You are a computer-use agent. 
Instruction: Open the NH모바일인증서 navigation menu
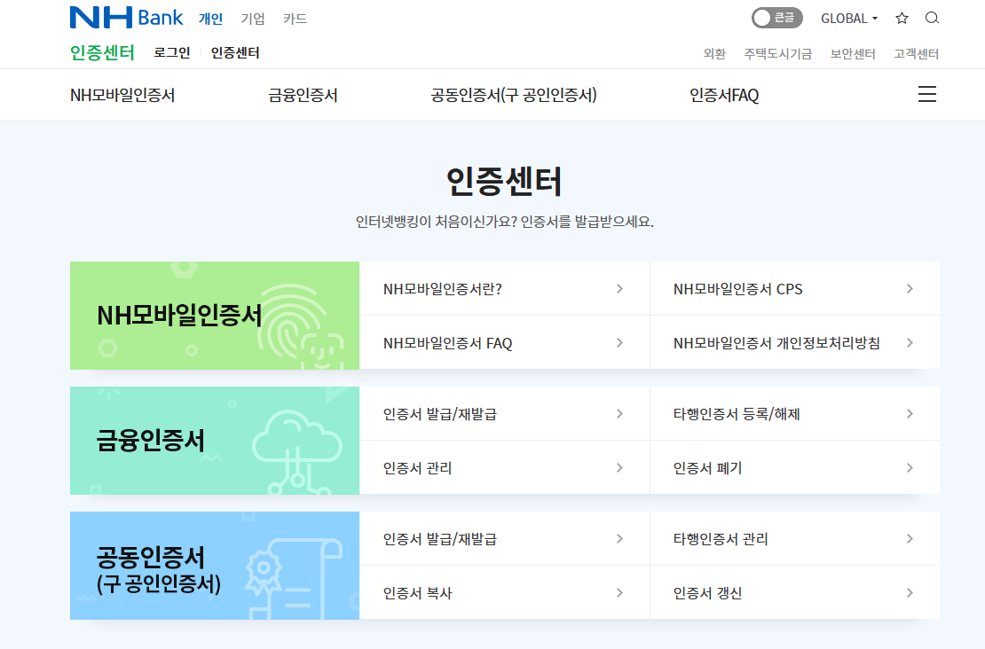pos(122,95)
